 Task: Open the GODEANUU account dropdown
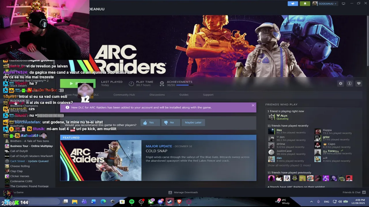(325, 3)
